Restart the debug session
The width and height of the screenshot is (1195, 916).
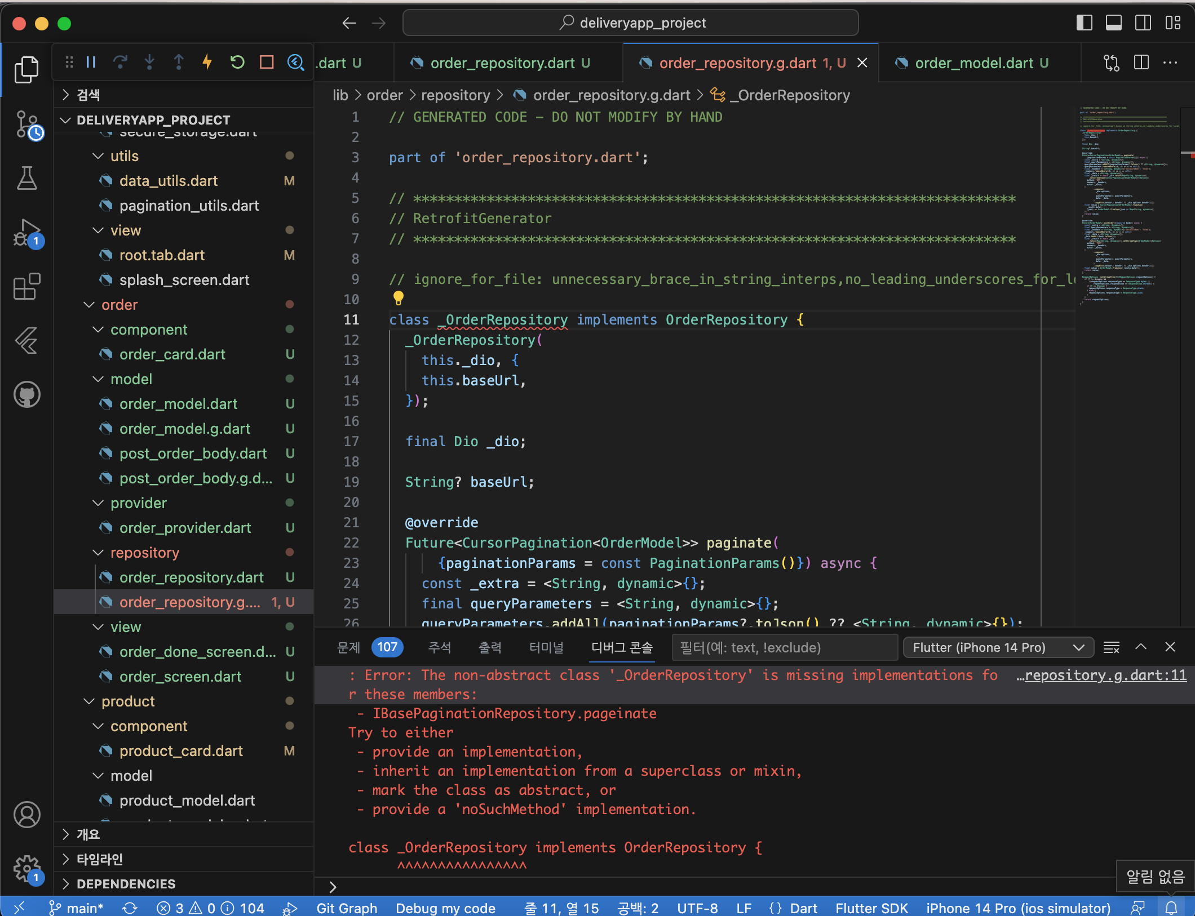[237, 62]
